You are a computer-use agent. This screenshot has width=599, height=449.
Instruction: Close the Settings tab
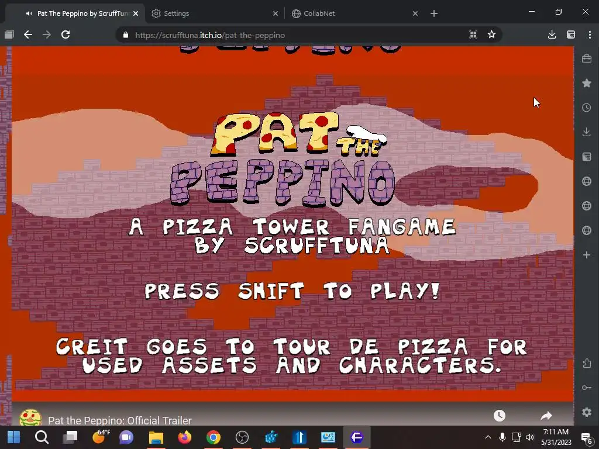276,13
